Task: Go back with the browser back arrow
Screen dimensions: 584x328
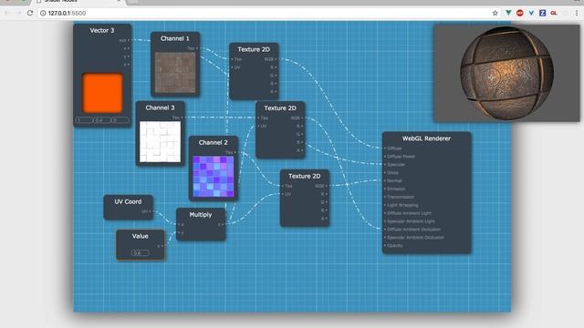Action: (x=7, y=13)
